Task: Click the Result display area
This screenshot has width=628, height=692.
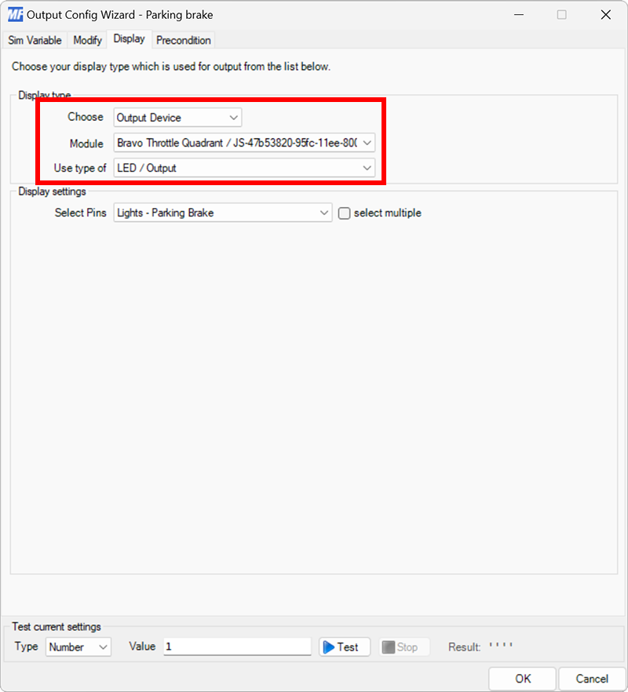Action: click(498, 646)
